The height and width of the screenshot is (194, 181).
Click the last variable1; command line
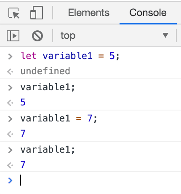(48, 149)
